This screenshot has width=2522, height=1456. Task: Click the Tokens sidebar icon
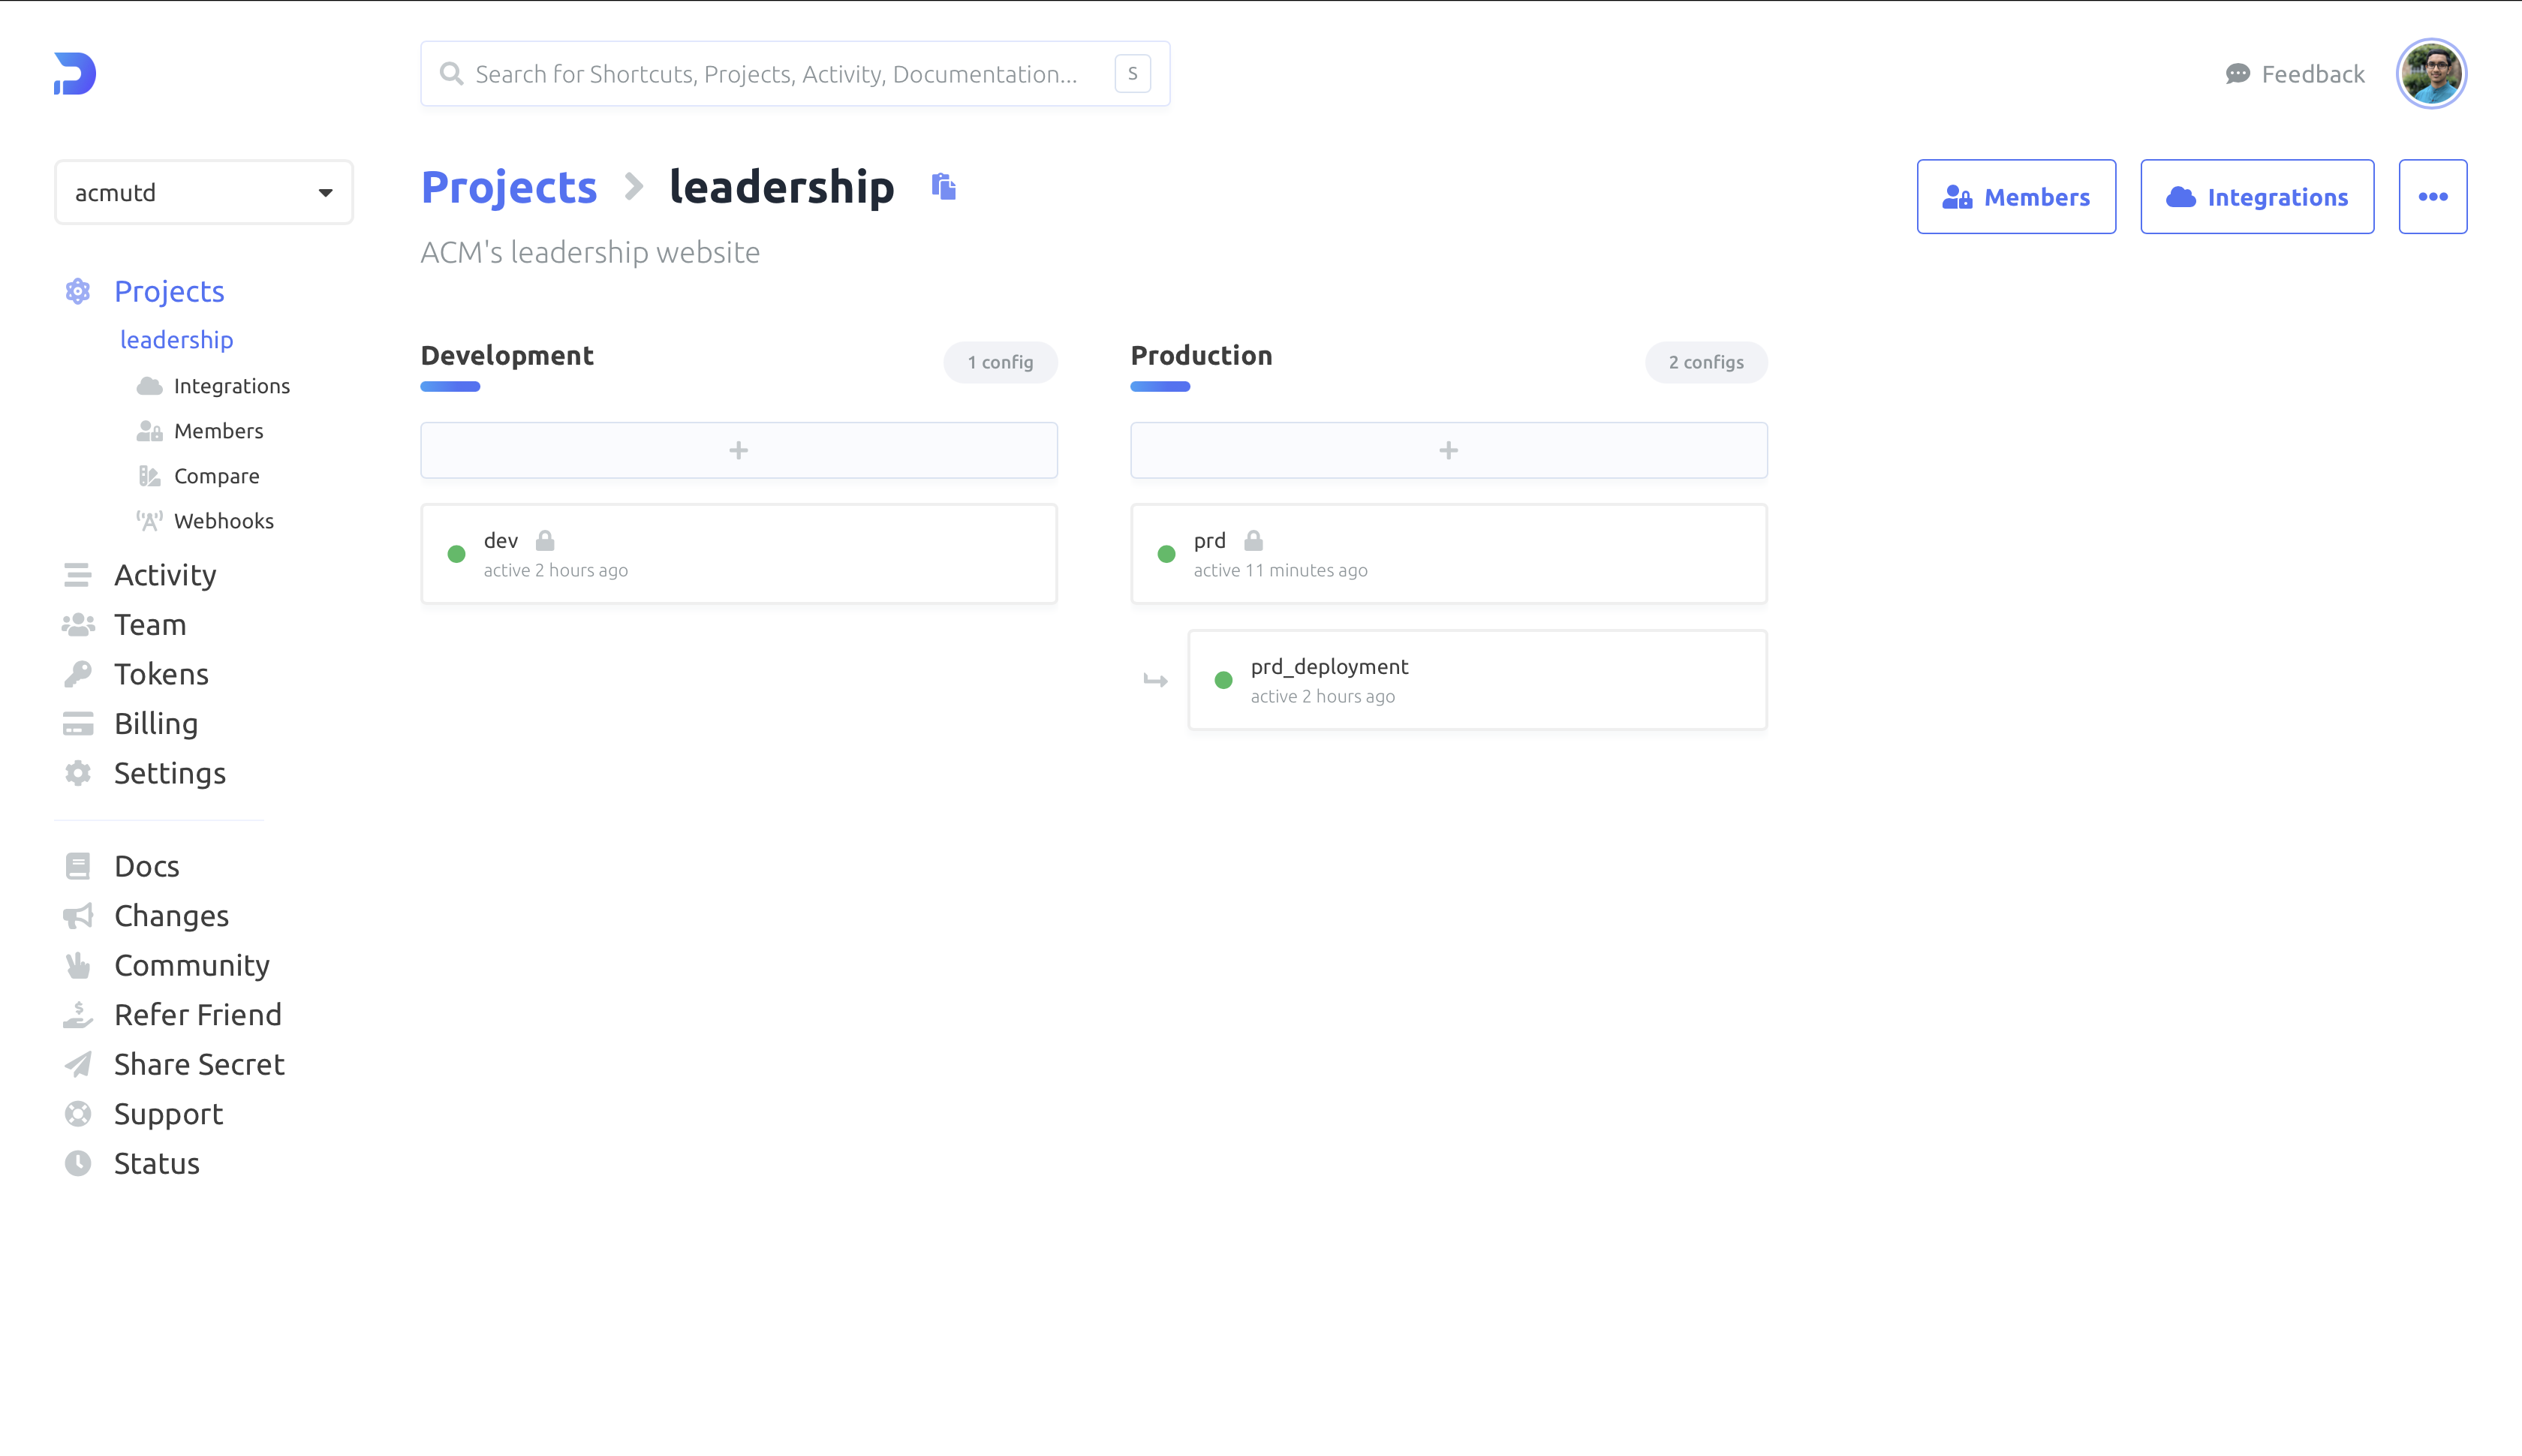[78, 672]
